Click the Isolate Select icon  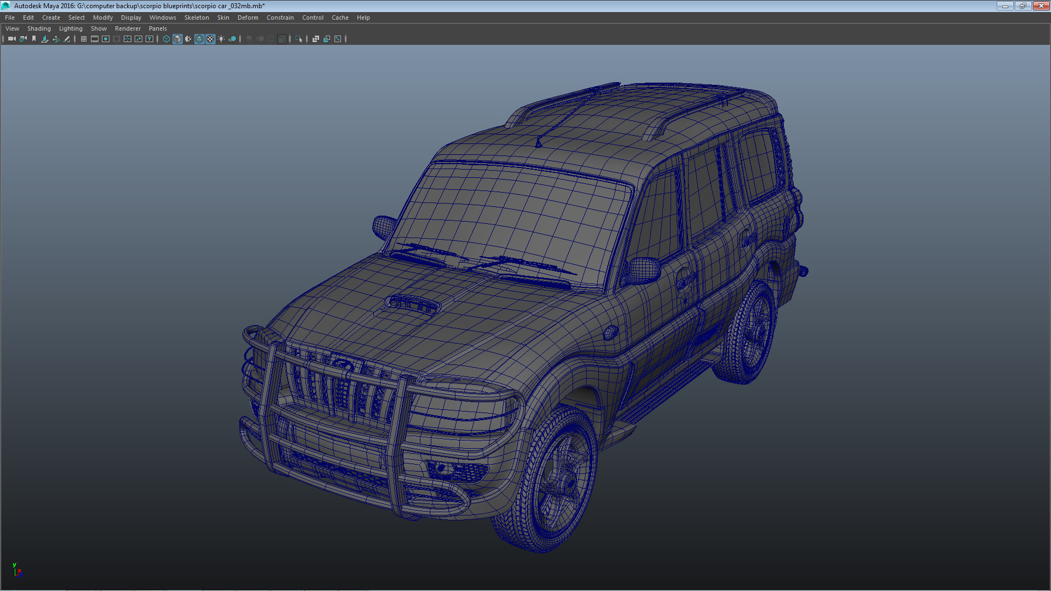(x=299, y=39)
